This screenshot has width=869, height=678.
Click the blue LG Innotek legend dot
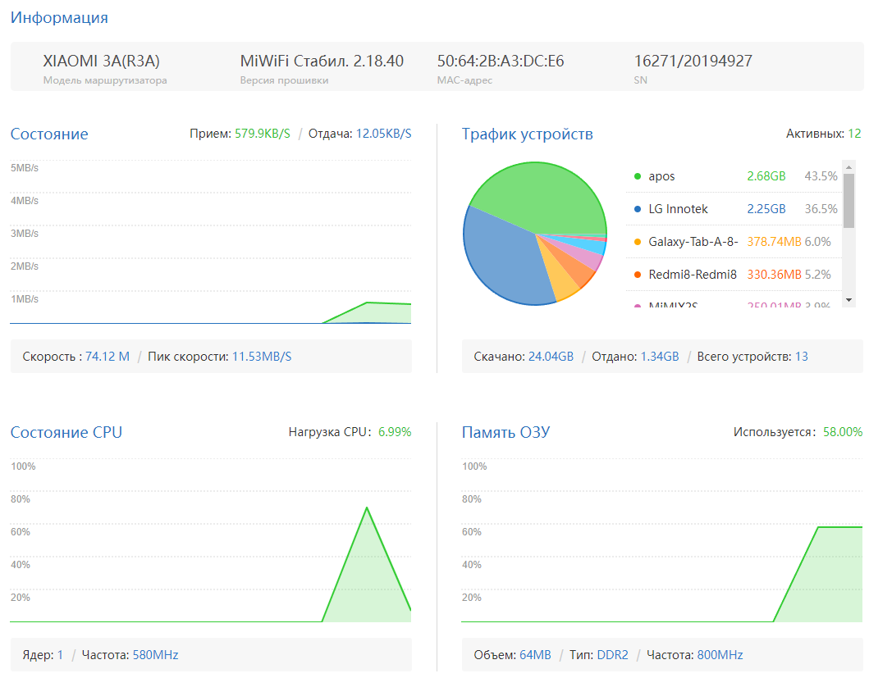point(638,209)
